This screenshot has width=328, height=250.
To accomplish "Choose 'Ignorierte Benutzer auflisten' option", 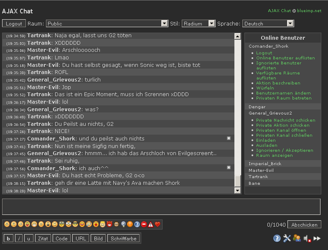I will pos(279,65).
